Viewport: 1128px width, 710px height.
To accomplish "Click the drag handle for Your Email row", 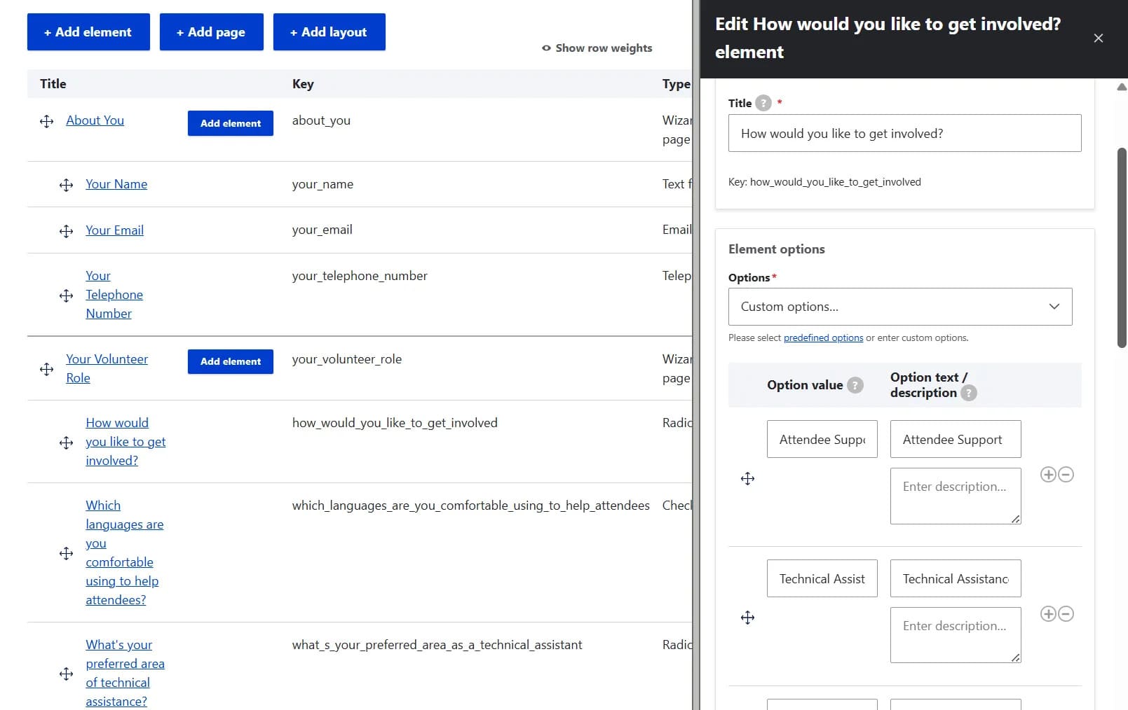I will pos(67,231).
